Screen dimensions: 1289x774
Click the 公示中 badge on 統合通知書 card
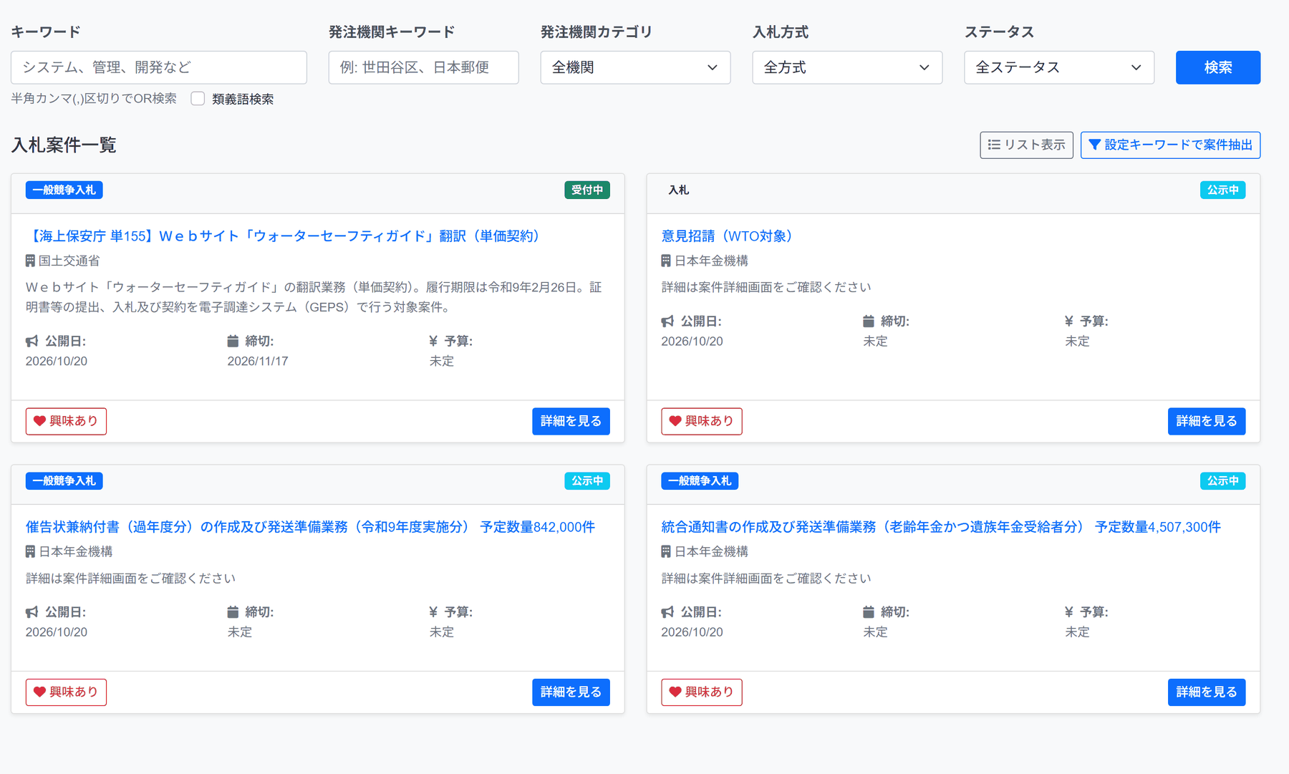pos(1223,481)
